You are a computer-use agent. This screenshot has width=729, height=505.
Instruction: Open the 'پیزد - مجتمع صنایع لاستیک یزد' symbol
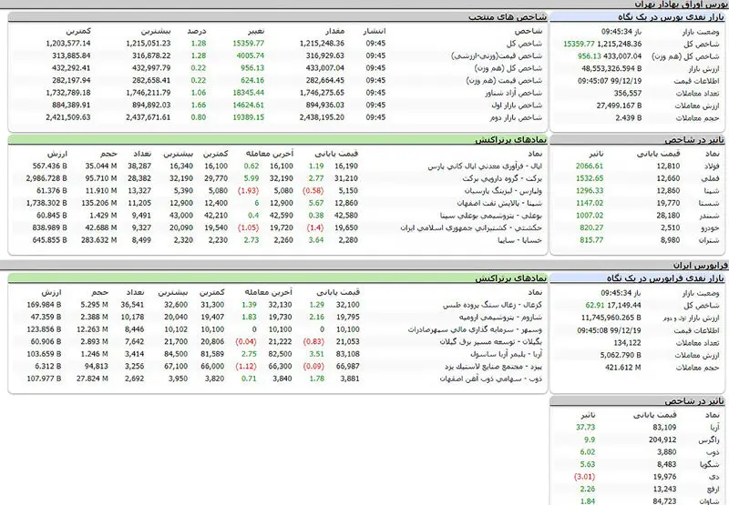click(493, 367)
